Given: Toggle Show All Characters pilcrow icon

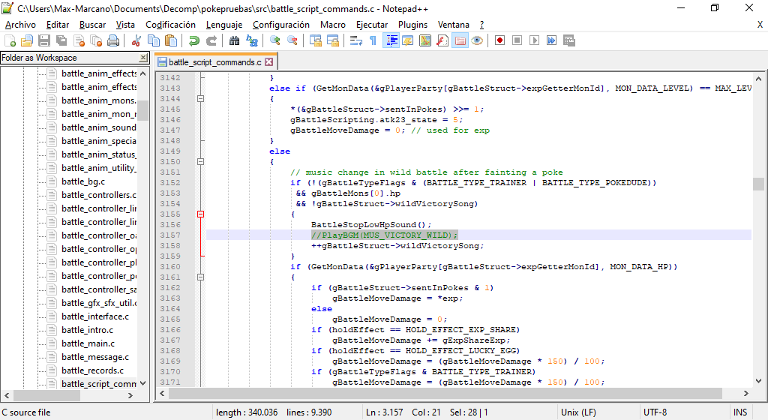Looking at the screenshot, I should [373, 40].
